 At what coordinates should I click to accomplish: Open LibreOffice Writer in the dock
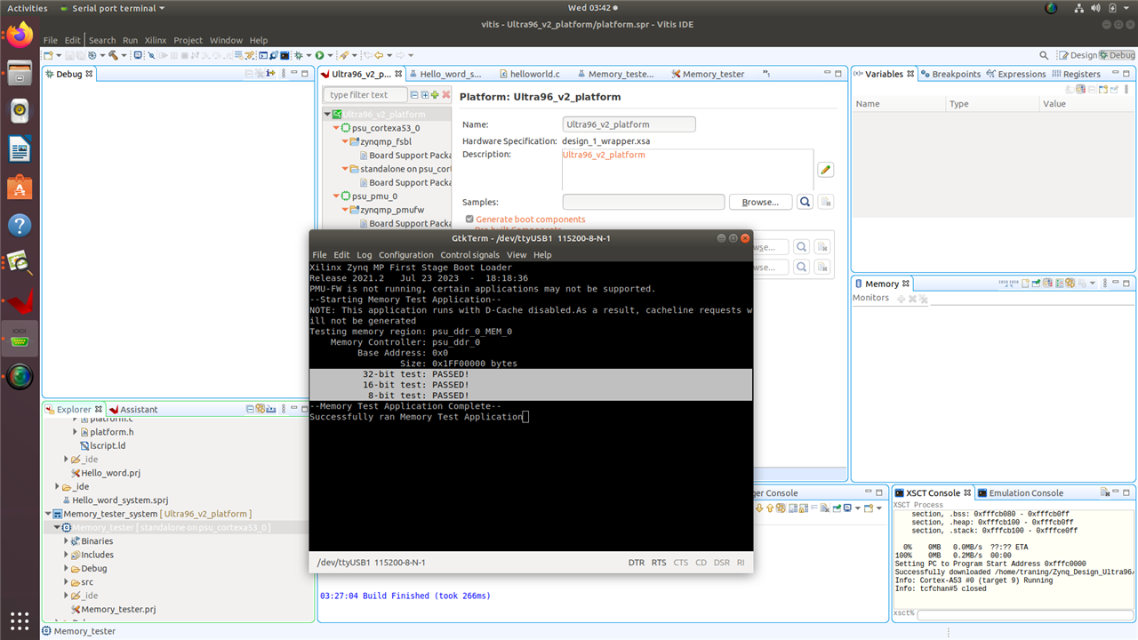(20, 148)
